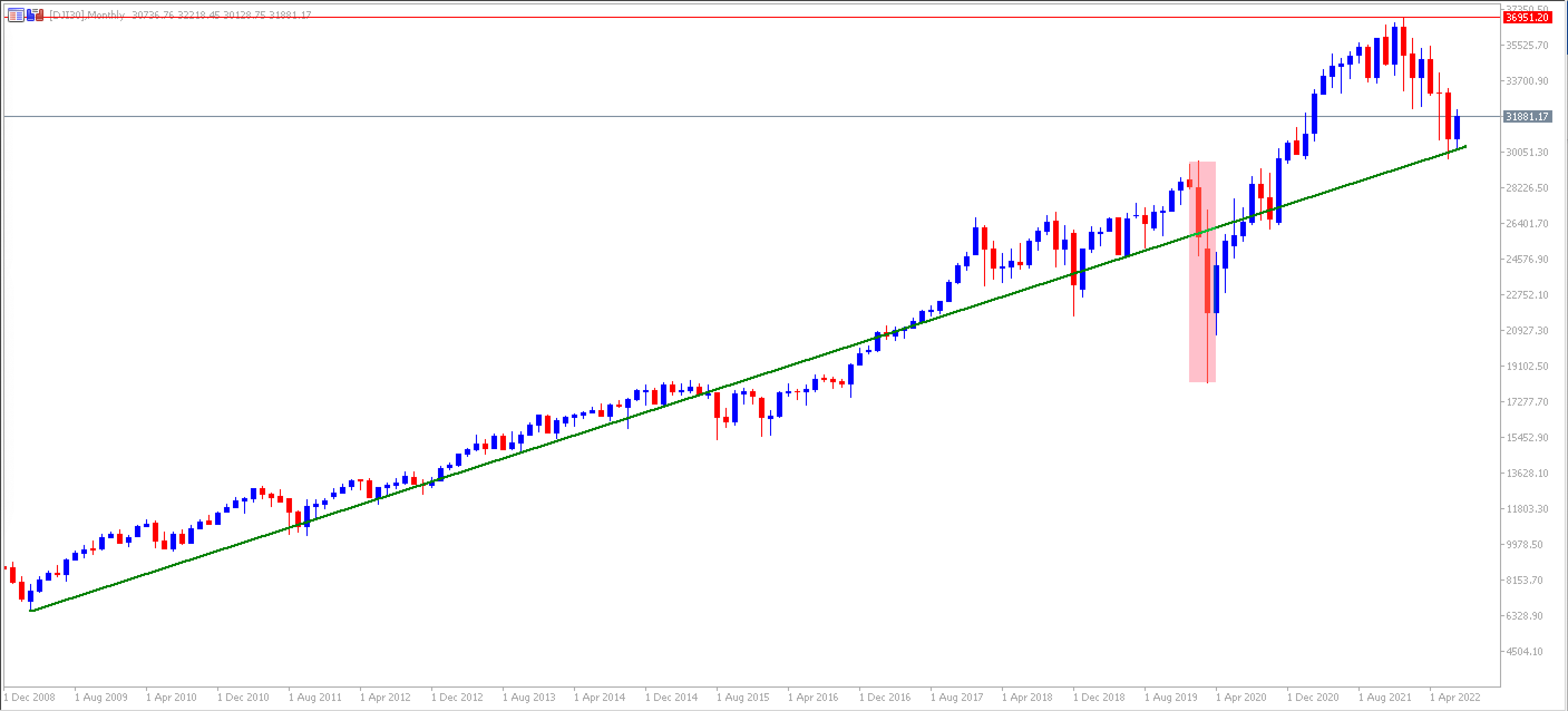Click the 1 Apr 2010 date label
1568x711 pixels.
click(x=172, y=697)
